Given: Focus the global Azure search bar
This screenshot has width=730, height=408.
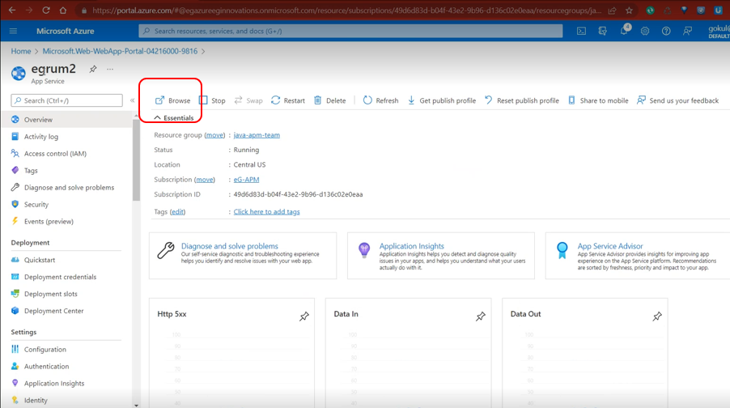Looking at the screenshot, I should [350, 31].
